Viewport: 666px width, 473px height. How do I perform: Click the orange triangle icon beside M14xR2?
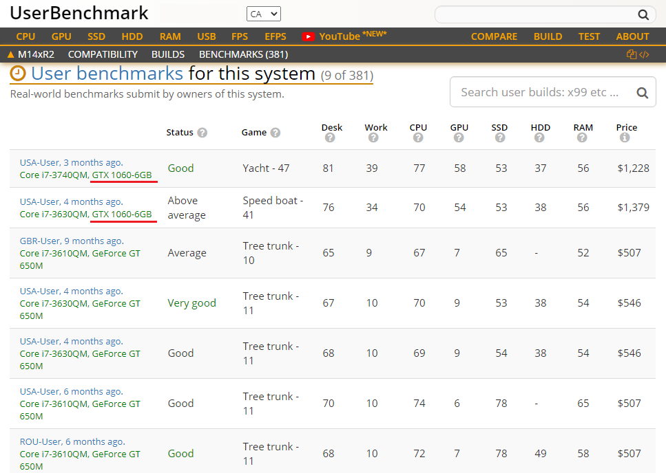(11, 54)
